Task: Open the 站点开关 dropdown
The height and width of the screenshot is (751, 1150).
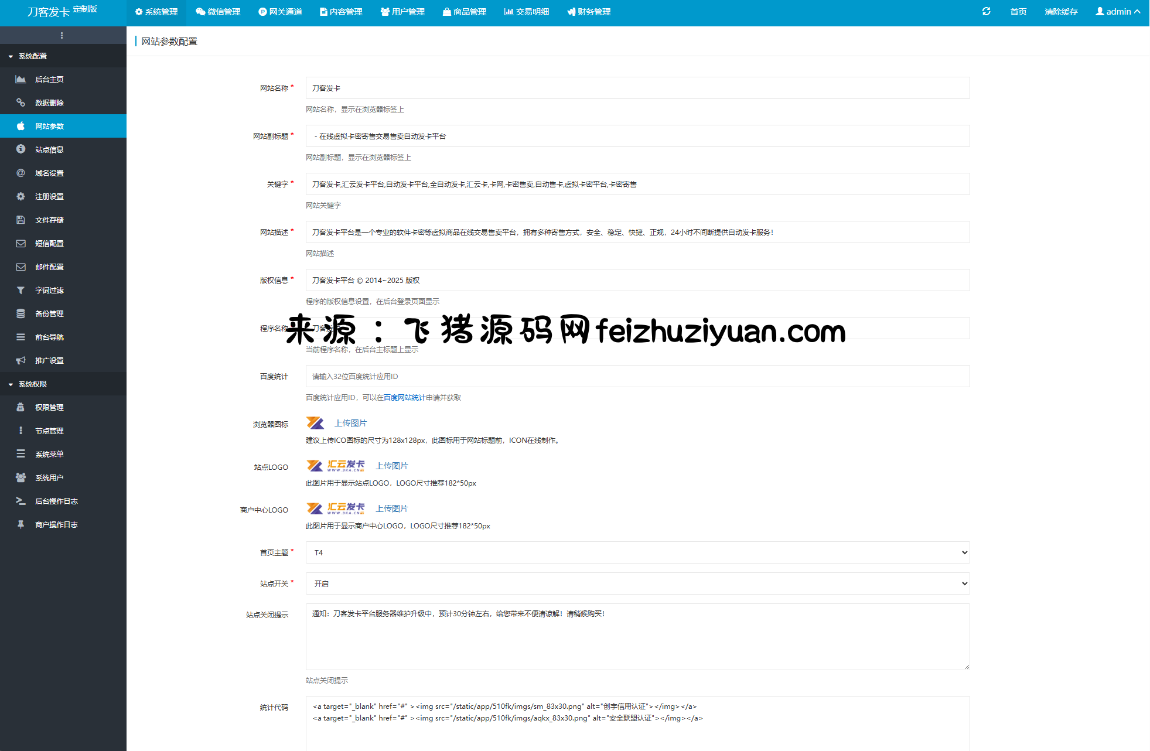Action: pyautogui.click(x=637, y=583)
